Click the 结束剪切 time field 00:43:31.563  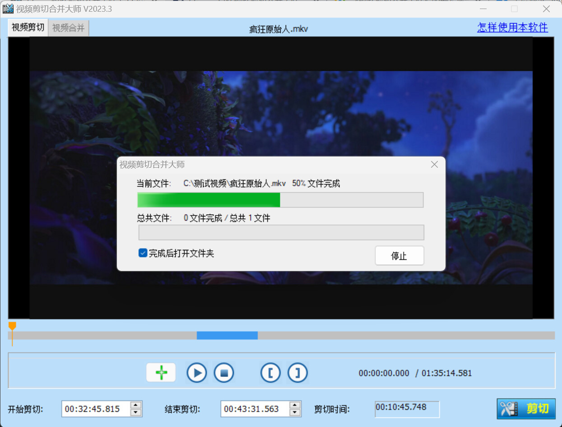pyautogui.click(x=255, y=409)
